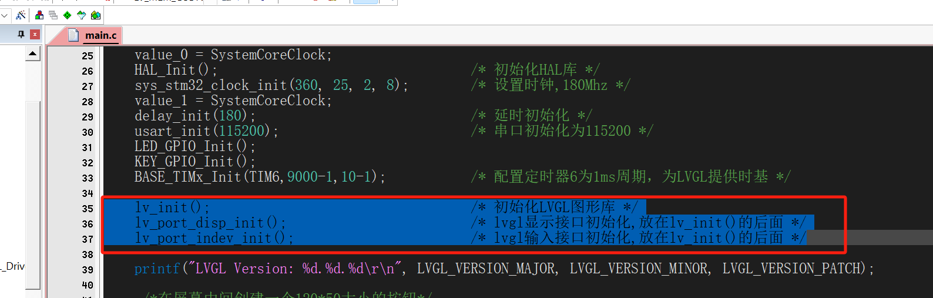933x298 pixels.
Task: Select the truncated _Driv tree item
Action: pyautogui.click(x=13, y=266)
